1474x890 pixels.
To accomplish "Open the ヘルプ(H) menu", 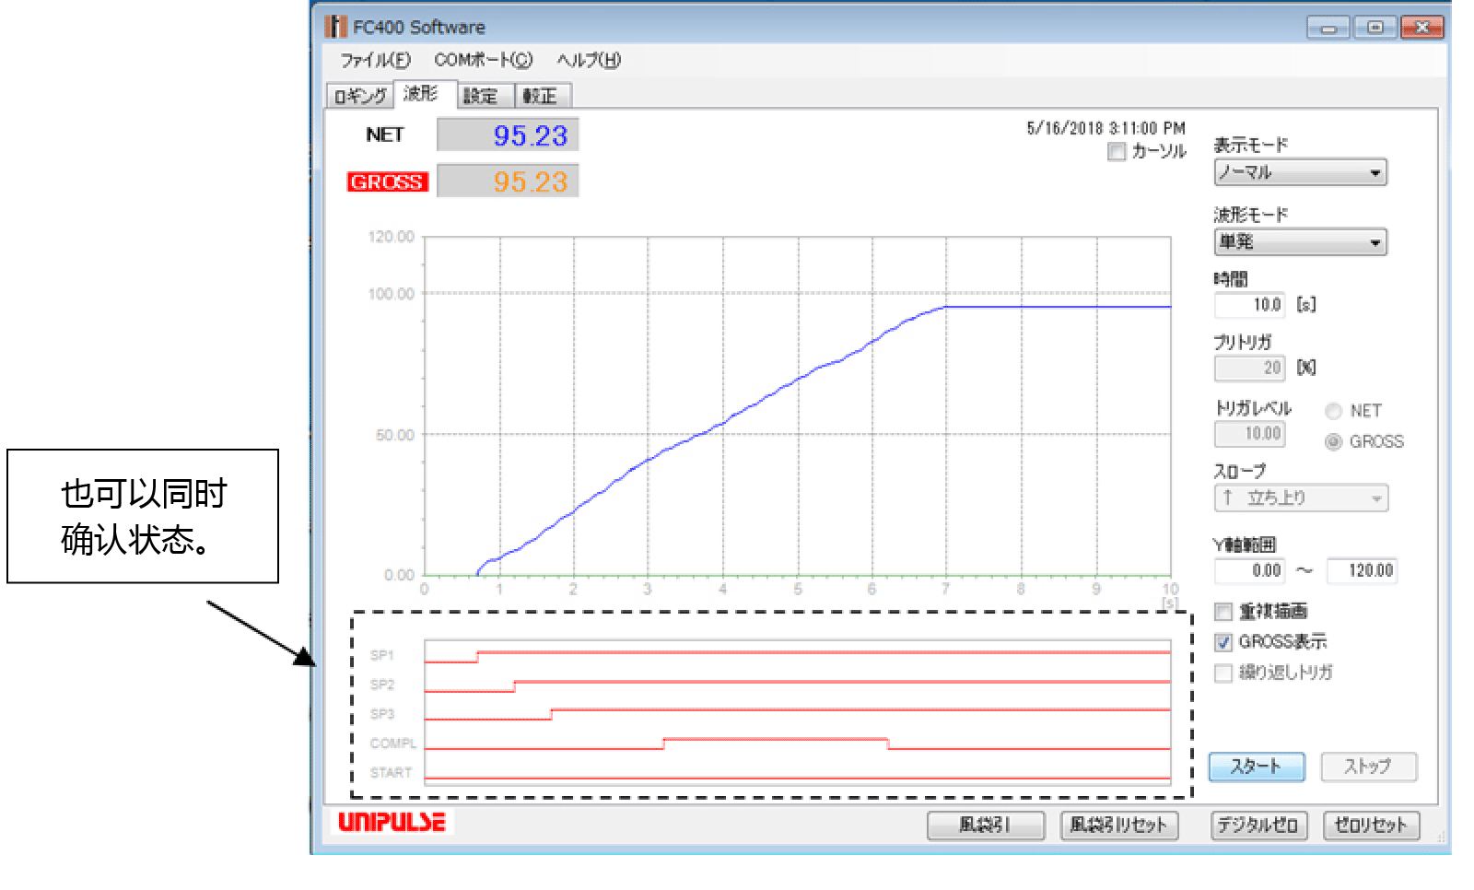I will coord(588,61).
